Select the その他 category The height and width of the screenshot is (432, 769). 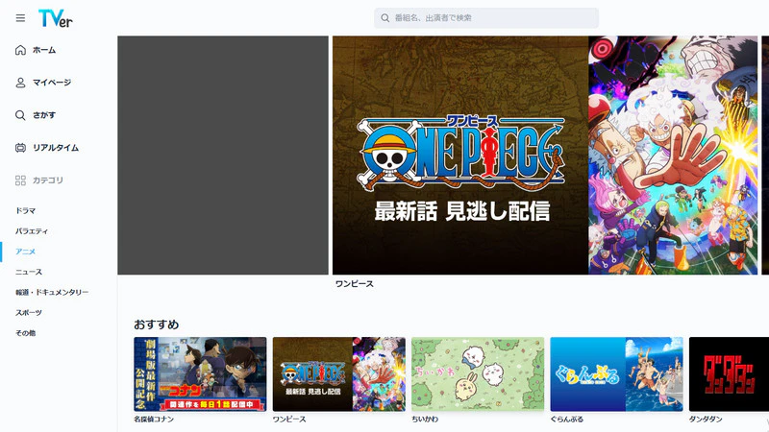(x=26, y=333)
